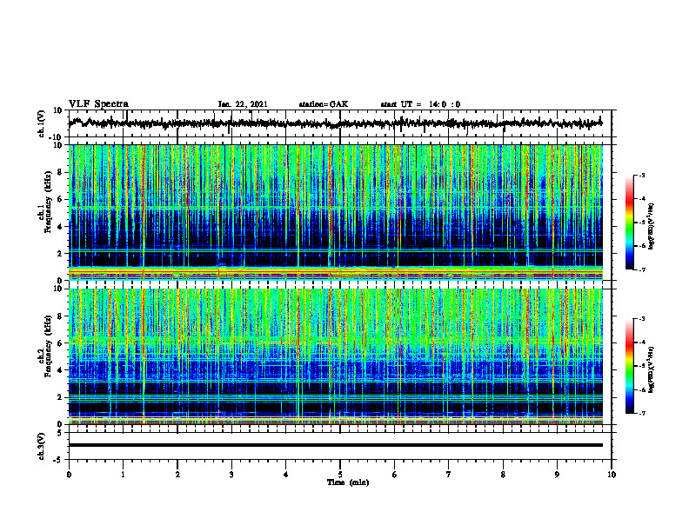The width and height of the screenshot is (689, 532).
Task: Click the 4 kHz tick on the ch.1 spectrogram axis
Action: pyautogui.click(x=61, y=227)
